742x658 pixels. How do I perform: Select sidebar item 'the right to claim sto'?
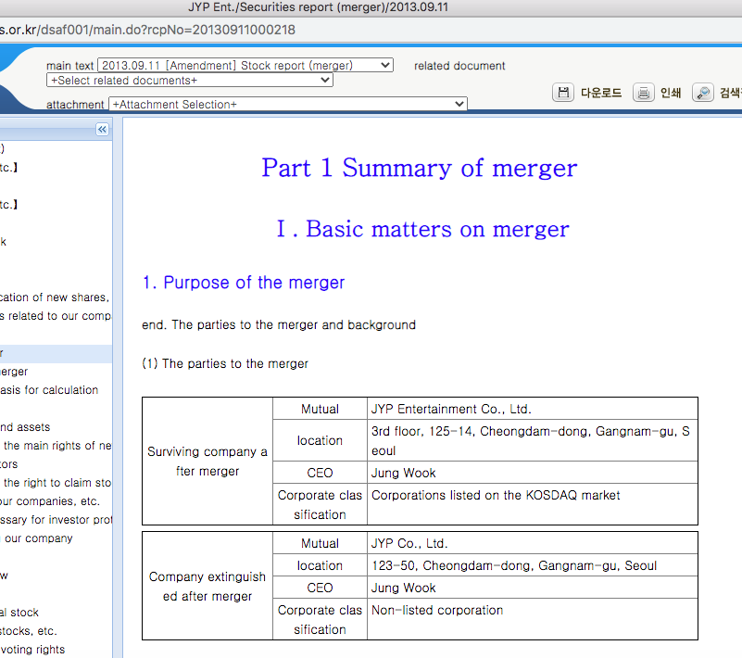tap(57, 483)
